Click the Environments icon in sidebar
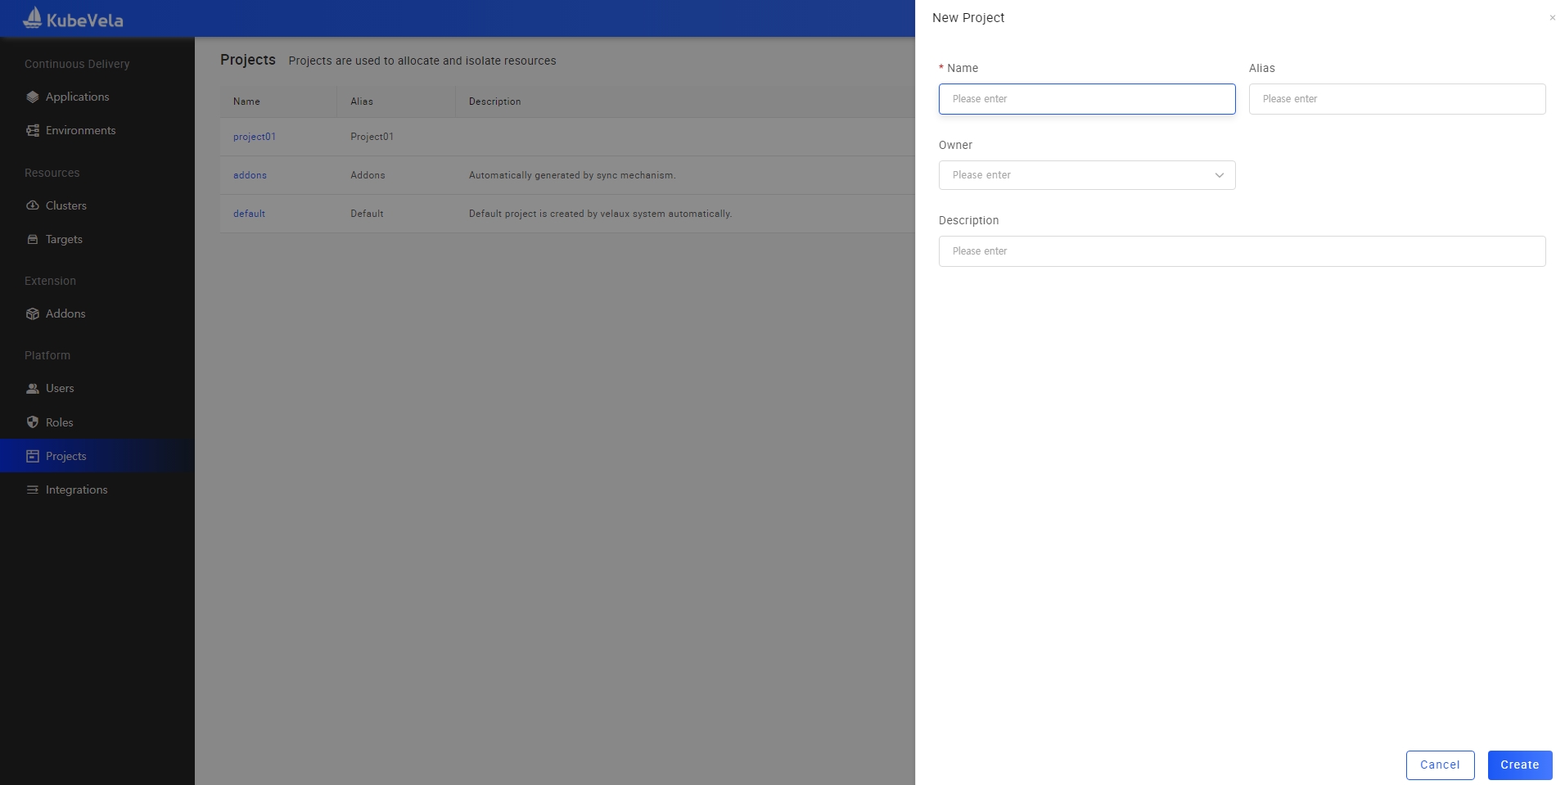 (x=33, y=130)
